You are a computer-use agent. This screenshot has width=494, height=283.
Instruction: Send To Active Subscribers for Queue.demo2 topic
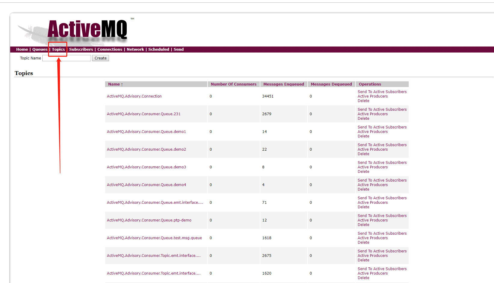(382, 145)
